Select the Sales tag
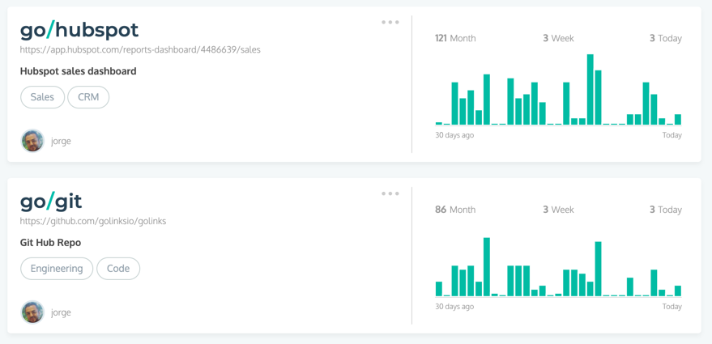 click(x=43, y=97)
